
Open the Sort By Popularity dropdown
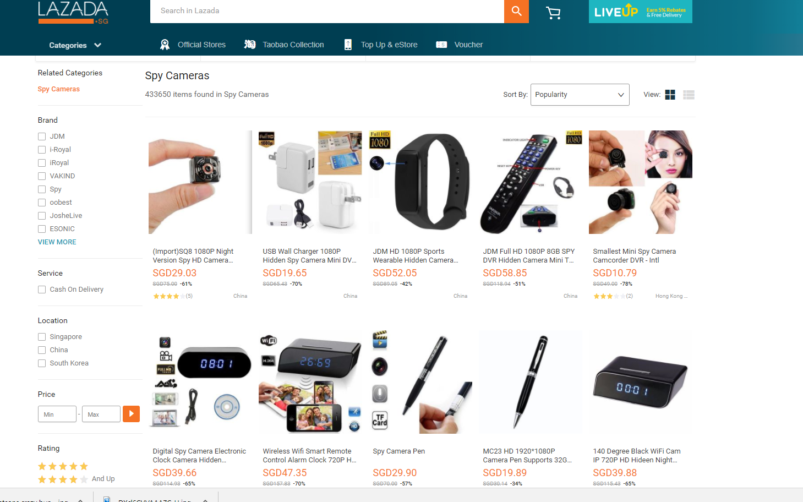580,95
